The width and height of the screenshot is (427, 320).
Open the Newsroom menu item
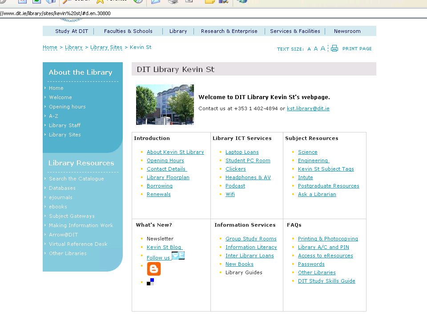tap(347, 31)
